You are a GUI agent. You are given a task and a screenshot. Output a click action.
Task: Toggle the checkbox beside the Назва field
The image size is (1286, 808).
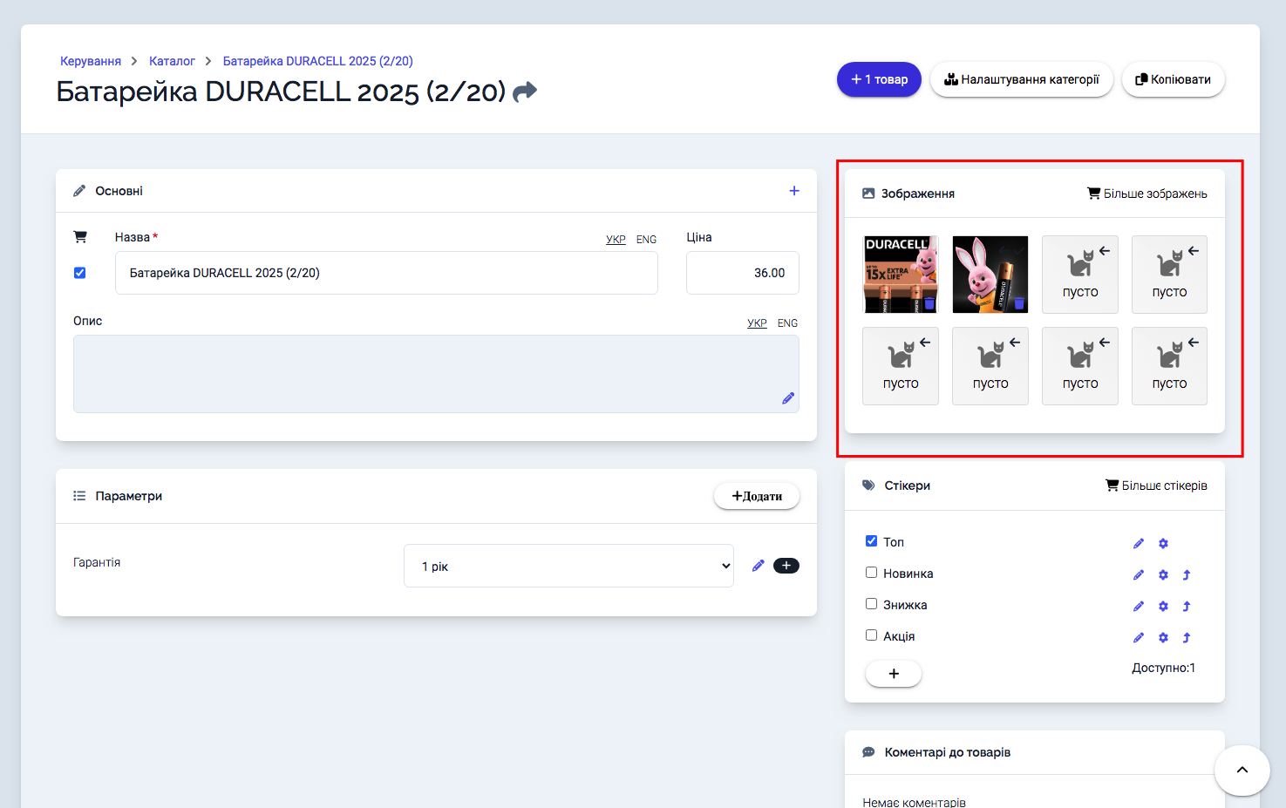(x=80, y=273)
